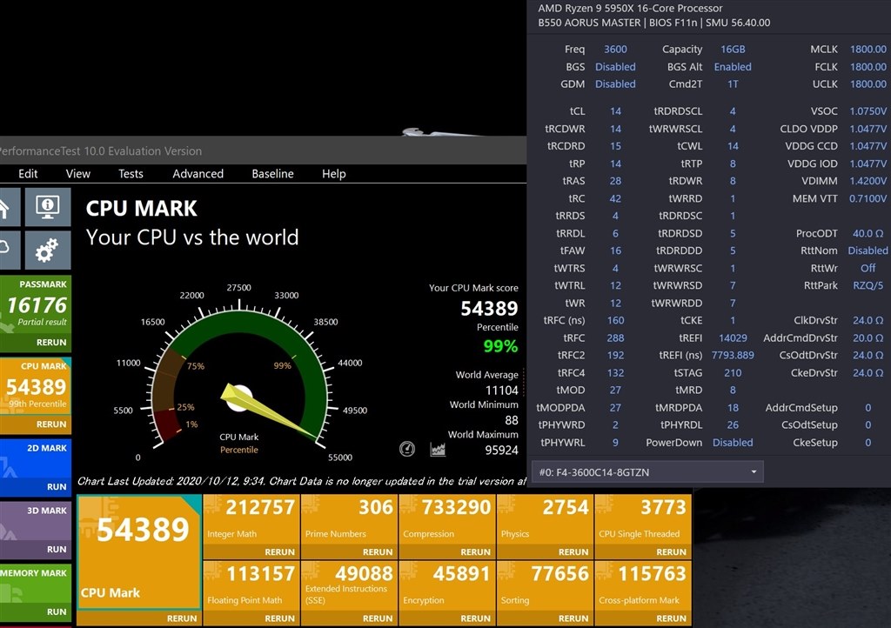This screenshot has height=628, width=891.
Task: Click the BGS Alt Enabled value
Action: pos(733,67)
